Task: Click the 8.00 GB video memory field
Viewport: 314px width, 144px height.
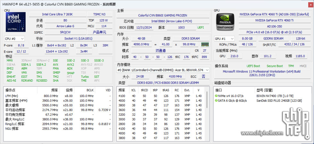Action: (247, 39)
